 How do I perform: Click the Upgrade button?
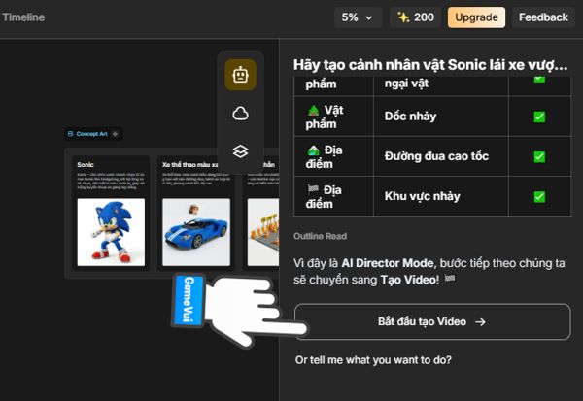click(476, 17)
